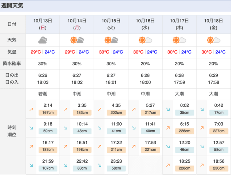The image size is (233, 179).
Task: Click rising tide arrow beside 18:56
Action: pyautogui.click(x=202, y=165)
